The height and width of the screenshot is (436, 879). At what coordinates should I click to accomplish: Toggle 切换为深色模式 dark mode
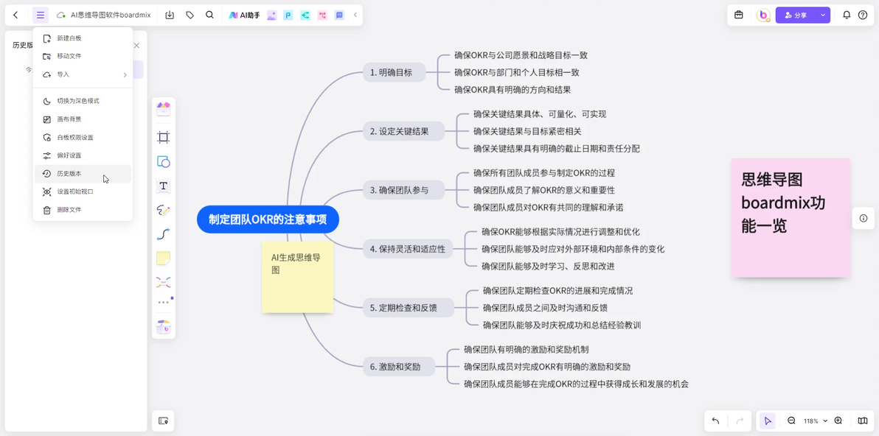point(83,101)
